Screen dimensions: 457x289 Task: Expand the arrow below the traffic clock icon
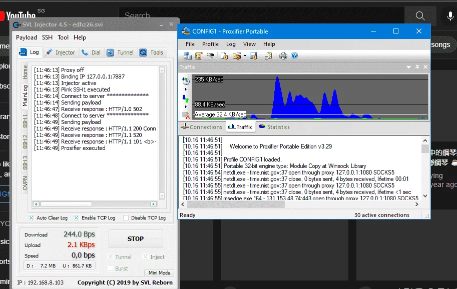click(186, 89)
